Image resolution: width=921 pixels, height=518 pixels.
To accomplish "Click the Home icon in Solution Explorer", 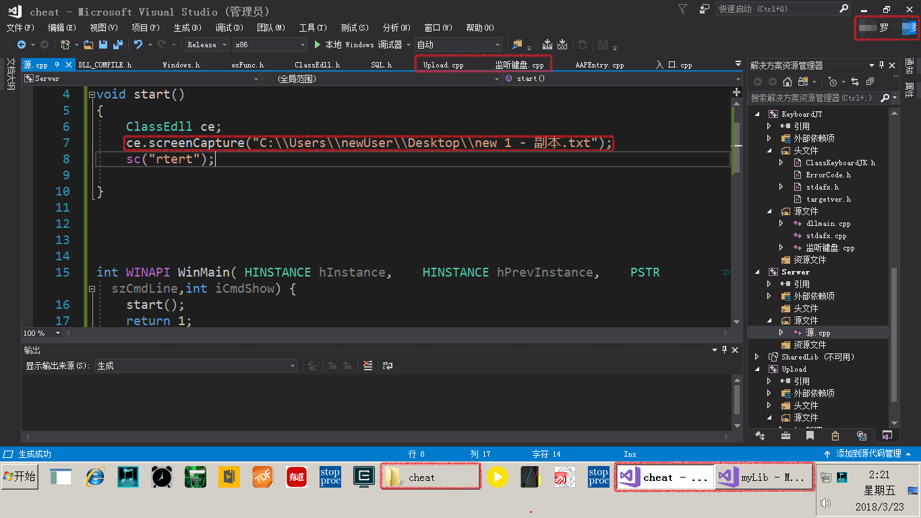I will pyautogui.click(x=787, y=82).
